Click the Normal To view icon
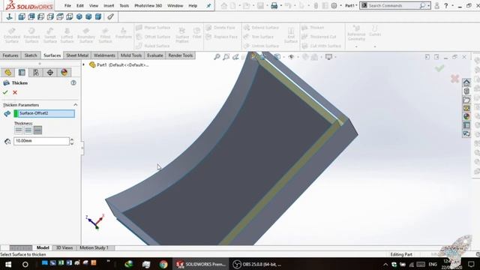Image resolution: width=480 pixels, height=270 pixels. point(9,16)
